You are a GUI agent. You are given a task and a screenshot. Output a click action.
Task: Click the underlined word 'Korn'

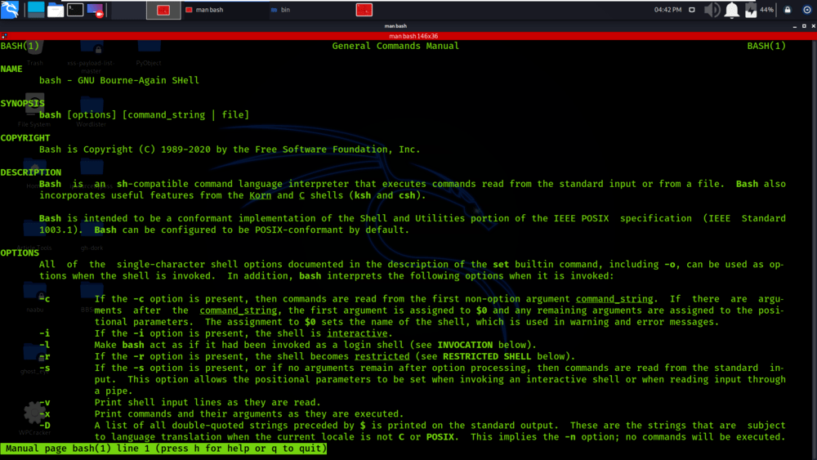(x=260, y=195)
